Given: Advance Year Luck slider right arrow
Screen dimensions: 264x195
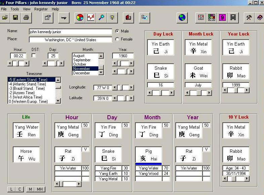Looking at the screenshot, I should click(247, 90).
